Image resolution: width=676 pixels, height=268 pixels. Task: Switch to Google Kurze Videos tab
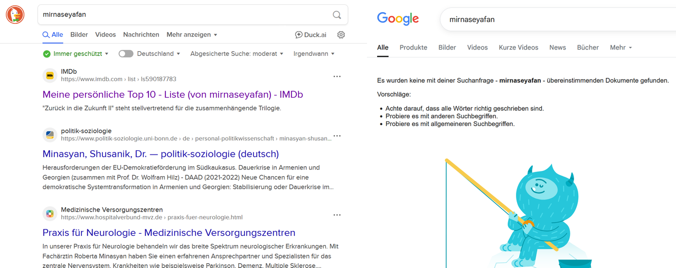click(519, 47)
